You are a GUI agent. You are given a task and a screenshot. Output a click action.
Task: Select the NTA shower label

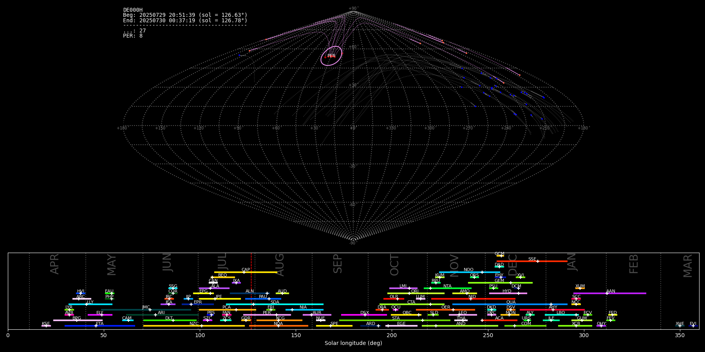pyautogui.click(x=447, y=286)
